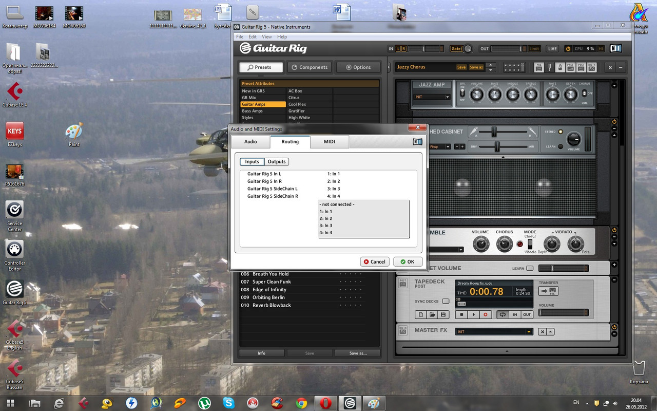Screen dimensions: 657x411
Task: Toggle the Tapedeck loop button
Action: (503, 314)
